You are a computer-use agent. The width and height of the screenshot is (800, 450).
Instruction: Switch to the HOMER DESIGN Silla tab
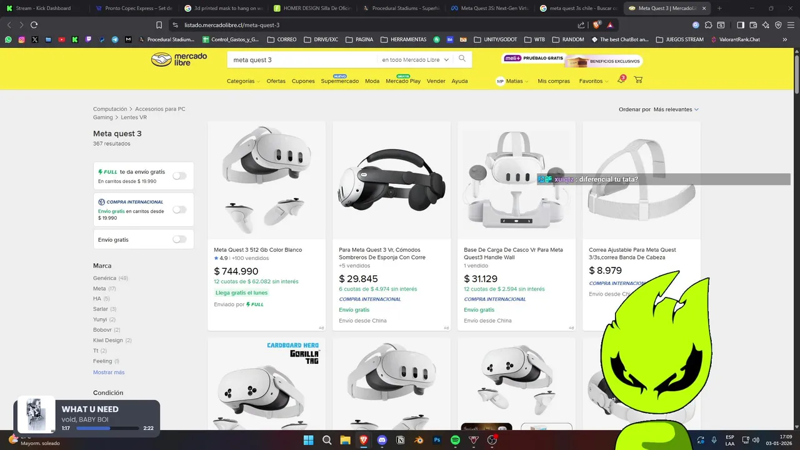point(314,8)
